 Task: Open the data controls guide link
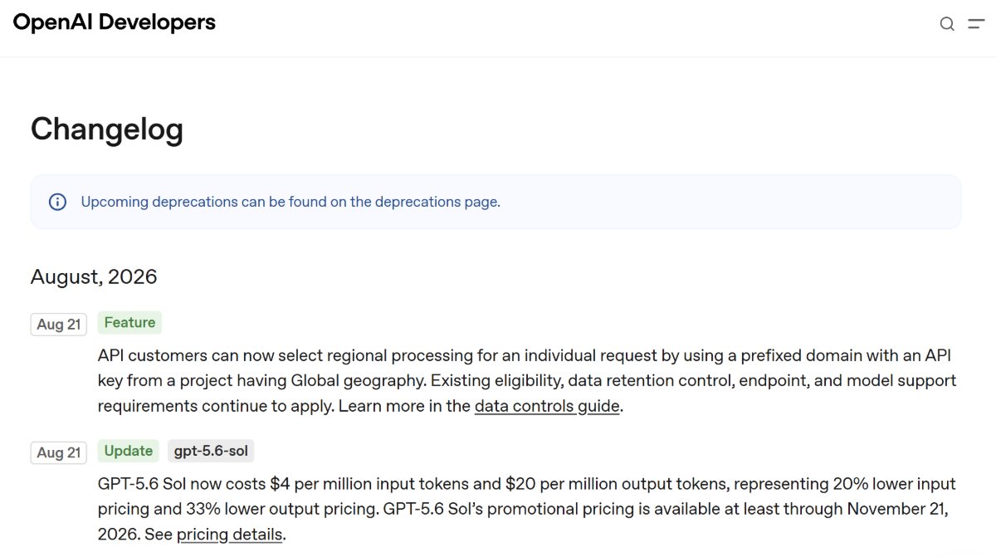point(547,407)
